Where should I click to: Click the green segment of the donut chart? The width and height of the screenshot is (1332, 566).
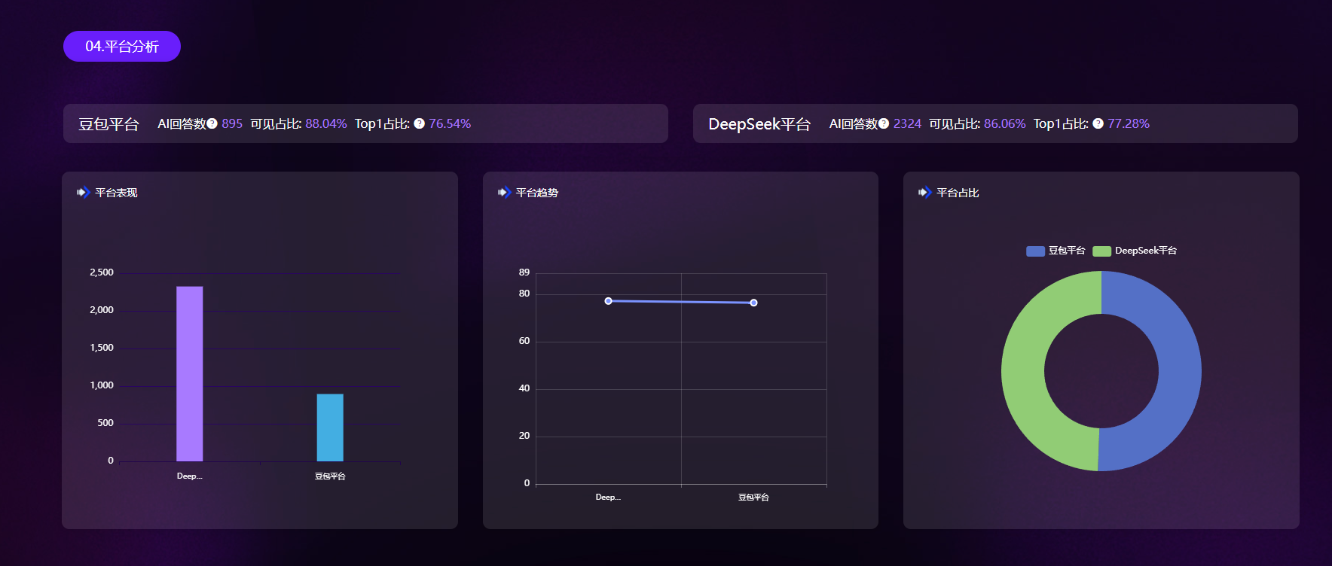[x=1023, y=371]
